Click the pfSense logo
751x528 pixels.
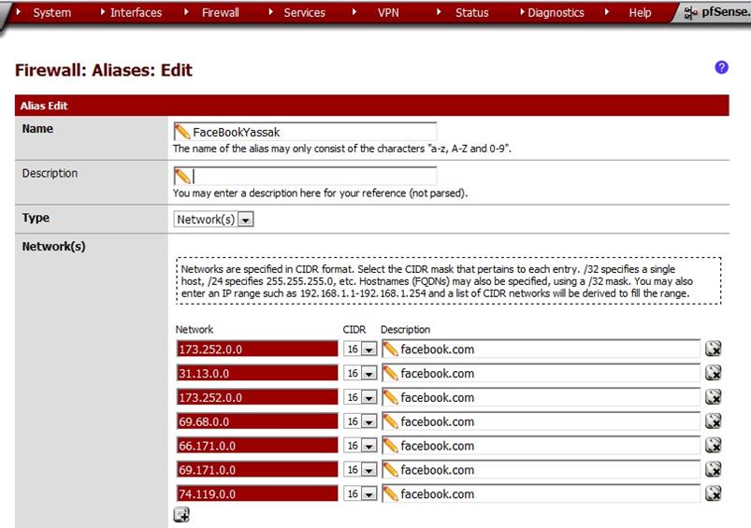716,12
